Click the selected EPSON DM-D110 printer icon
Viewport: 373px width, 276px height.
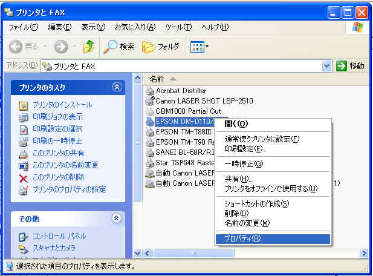tap(150, 122)
